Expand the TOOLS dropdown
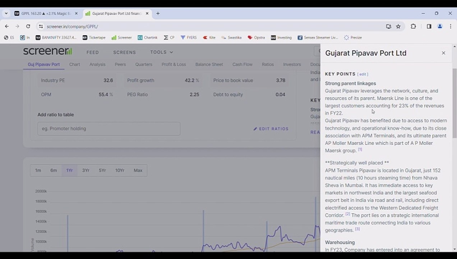The height and width of the screenshot is (259, 457). pyautogui.click(x=161, y=52)
